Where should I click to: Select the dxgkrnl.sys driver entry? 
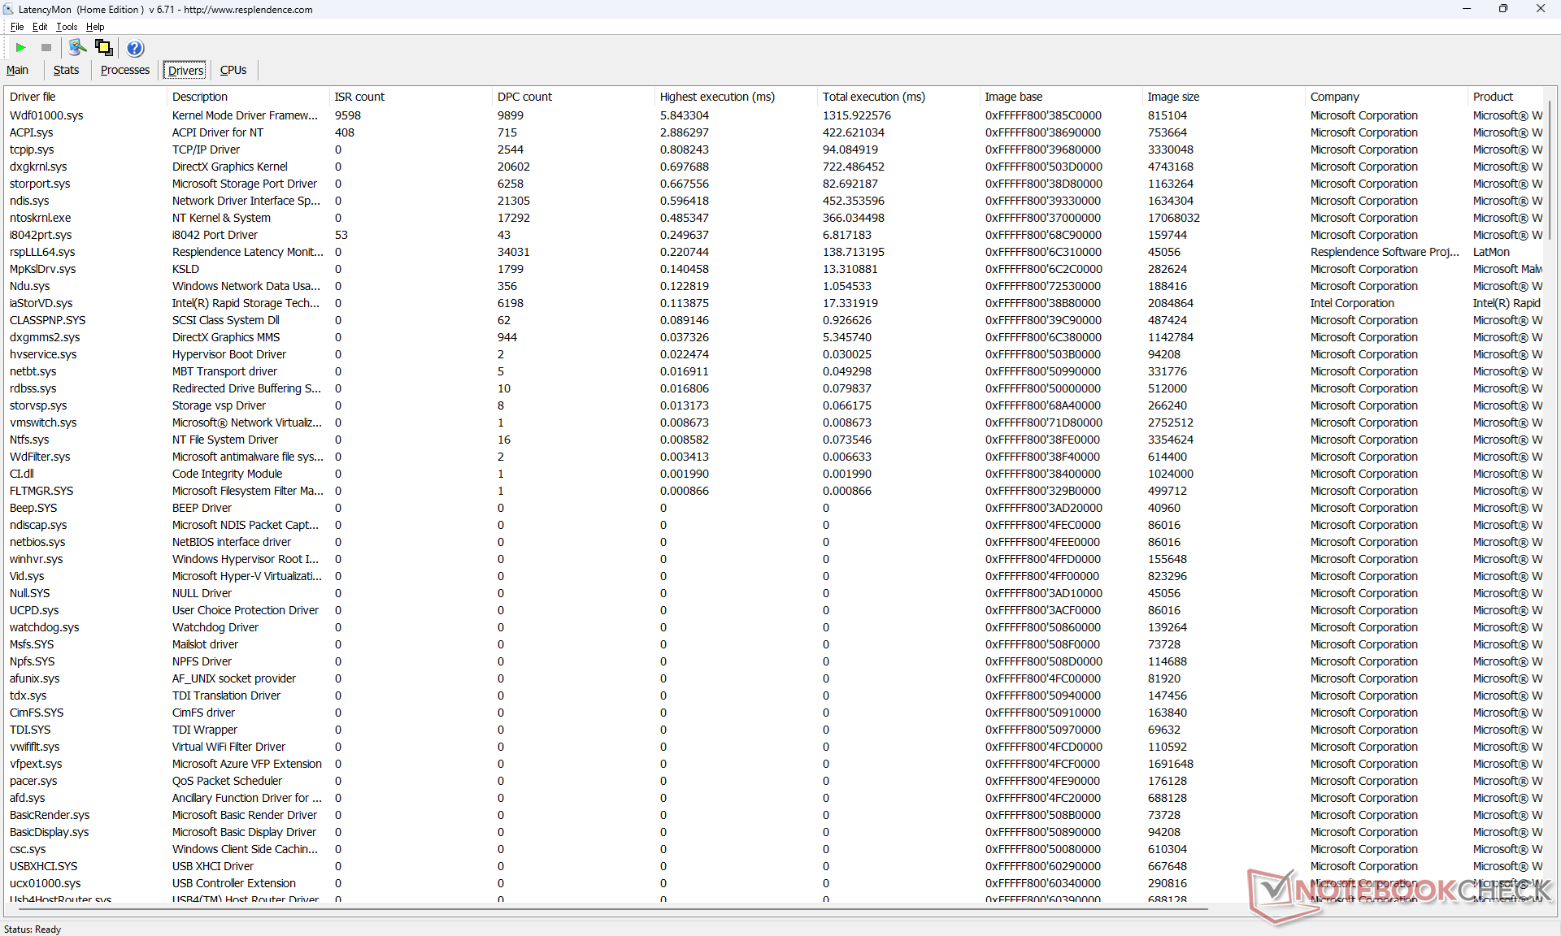pyautogui.click(x=38, y=167)
